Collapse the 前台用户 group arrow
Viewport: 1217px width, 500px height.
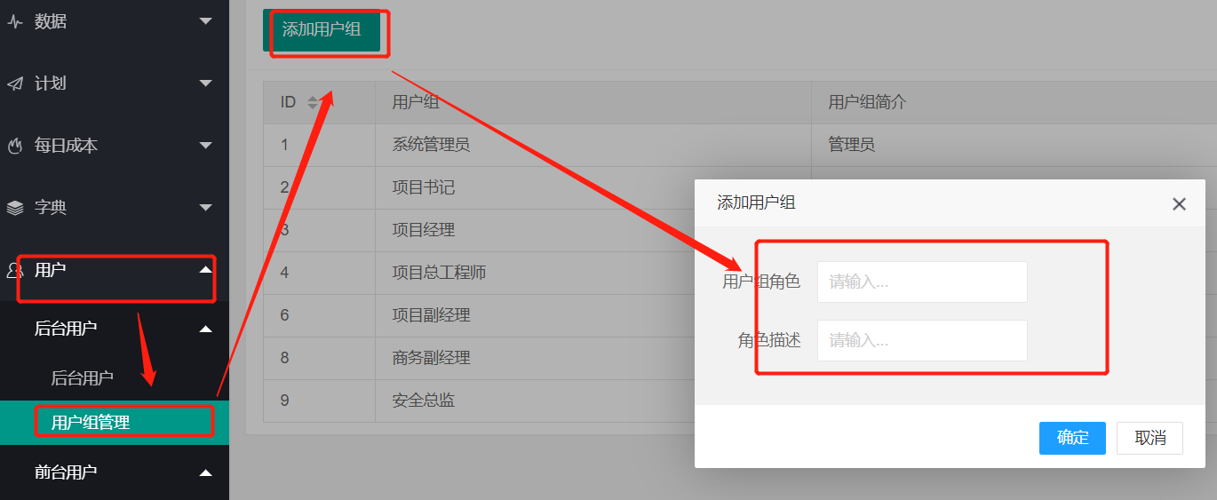pos(206,472)
